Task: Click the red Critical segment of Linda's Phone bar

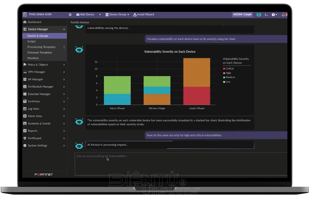Action: pyautogui.click(x=197, y=96)
